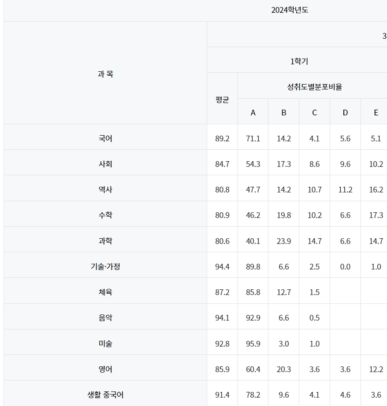
Task: Select the 역사 subject row label
Action: point(105,189)
